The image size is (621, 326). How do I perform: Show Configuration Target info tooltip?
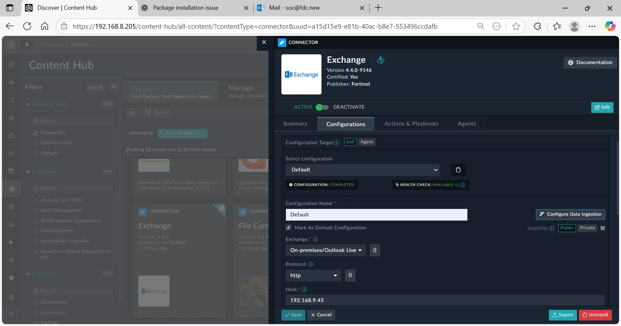click(337, 143)
